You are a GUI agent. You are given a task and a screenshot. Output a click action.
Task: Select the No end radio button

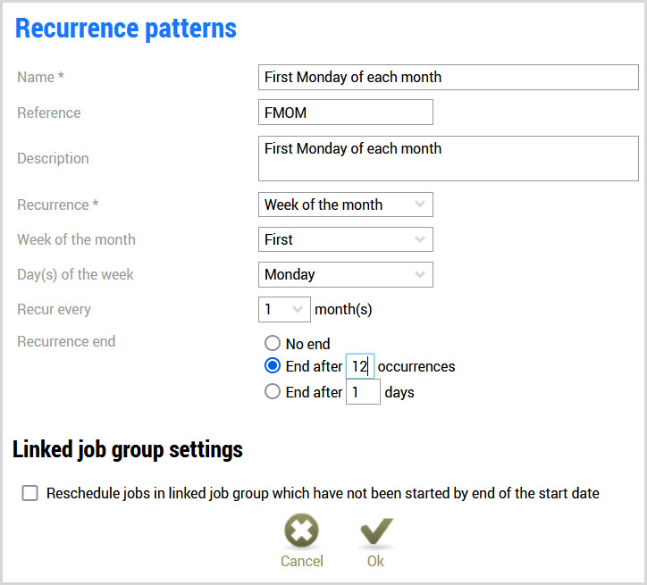pyautogui.click(x=273, y=344)
